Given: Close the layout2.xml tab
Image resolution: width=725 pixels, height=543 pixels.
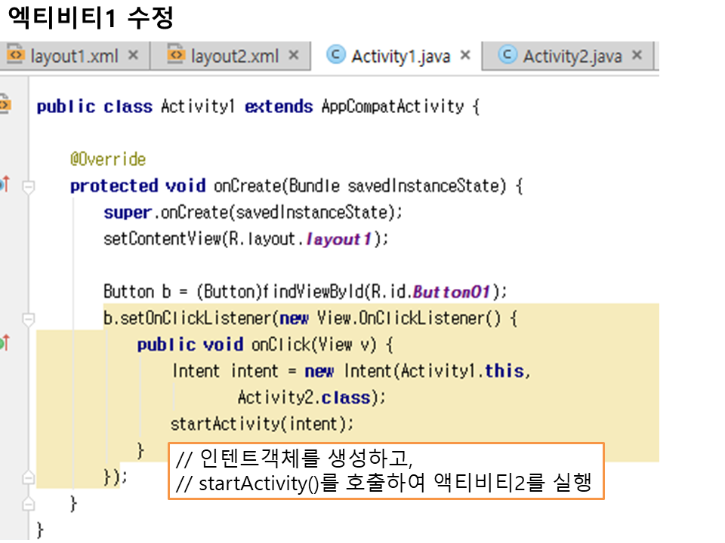Looking at the screenshot, I should [x=294, y=55].
